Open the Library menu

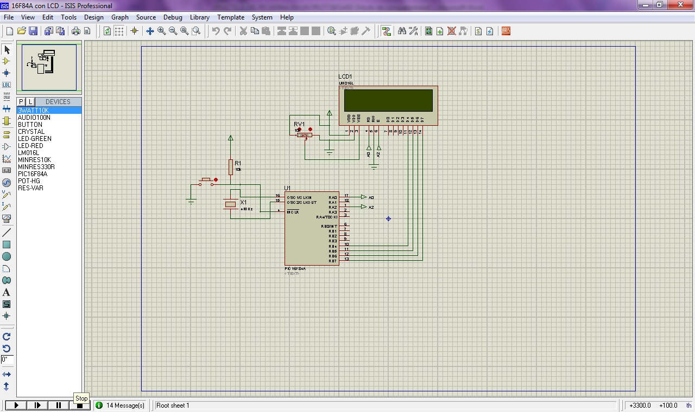199,17
